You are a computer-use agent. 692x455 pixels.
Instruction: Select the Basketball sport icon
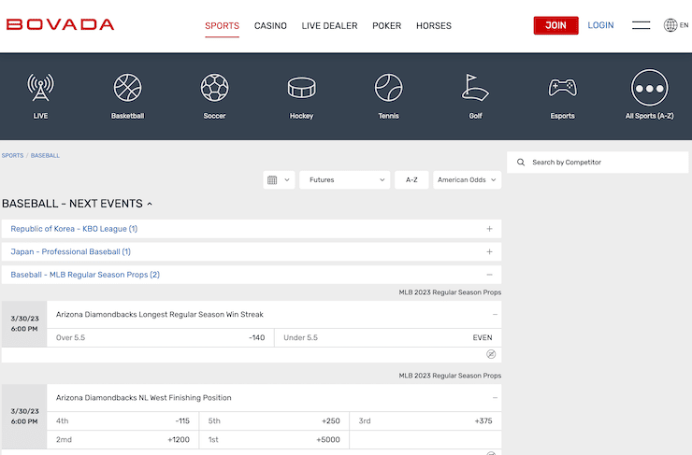click(127, 89)
